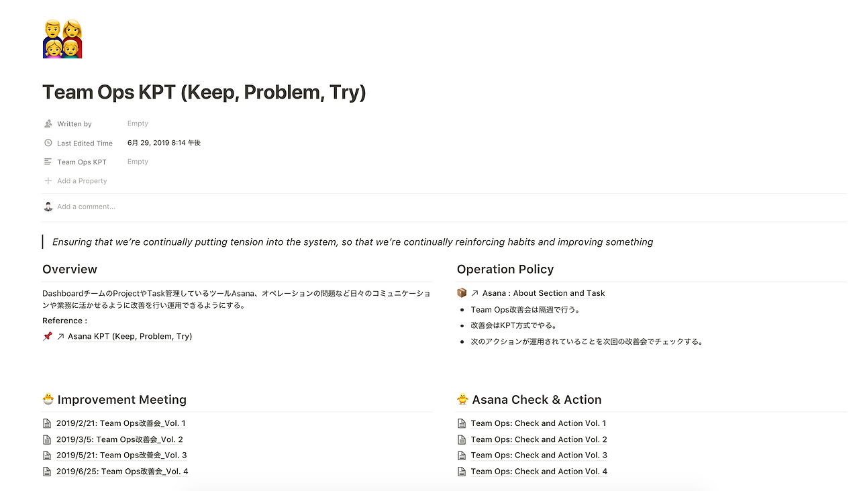Click the Team Ops KPT page title
Screen dimensions: 859x491
[204, 92]
